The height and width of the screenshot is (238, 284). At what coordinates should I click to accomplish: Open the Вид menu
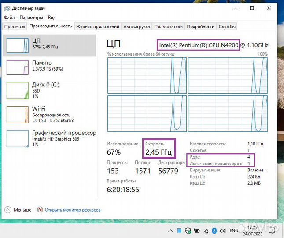[x=52, y=17]
